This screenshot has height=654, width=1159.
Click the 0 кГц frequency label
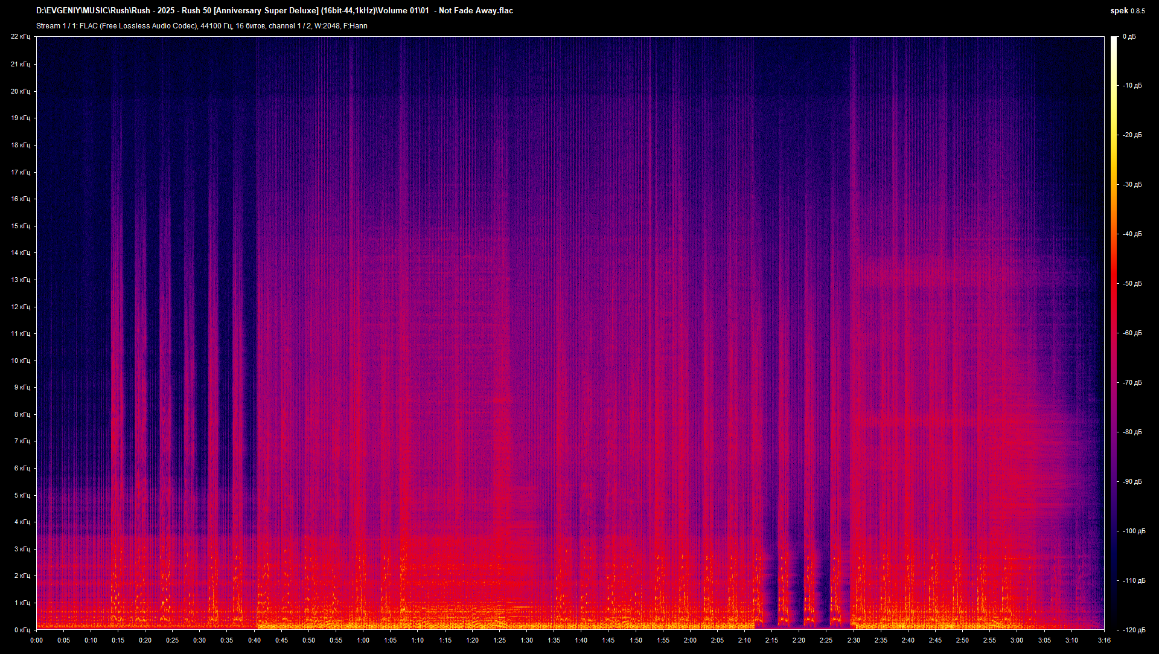[22, 630]
